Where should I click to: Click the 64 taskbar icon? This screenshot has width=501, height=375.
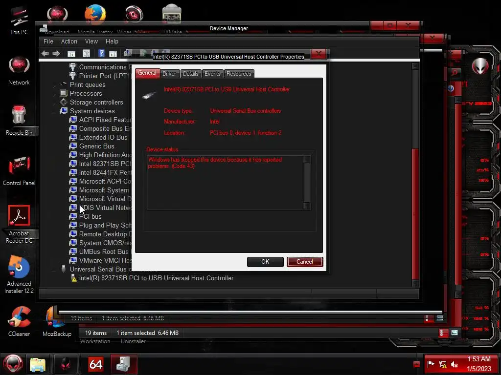click(95, 364)
